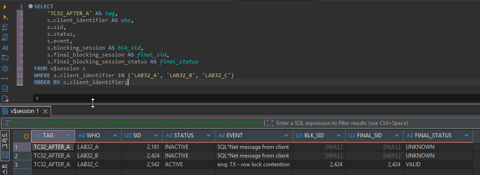Select row 2 header in results

(22, 156)
